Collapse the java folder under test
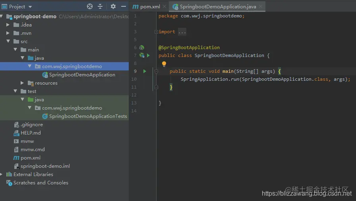 pos(23,99)
